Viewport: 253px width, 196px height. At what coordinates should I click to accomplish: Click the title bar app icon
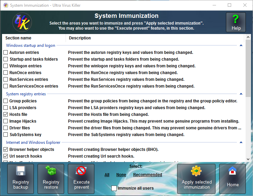coord(6,5)
